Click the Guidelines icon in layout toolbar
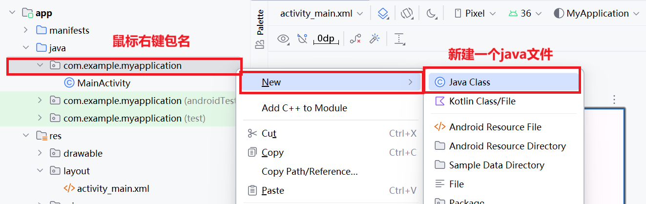The width and height of the screenshot is (646, 204). click(399, 39)
